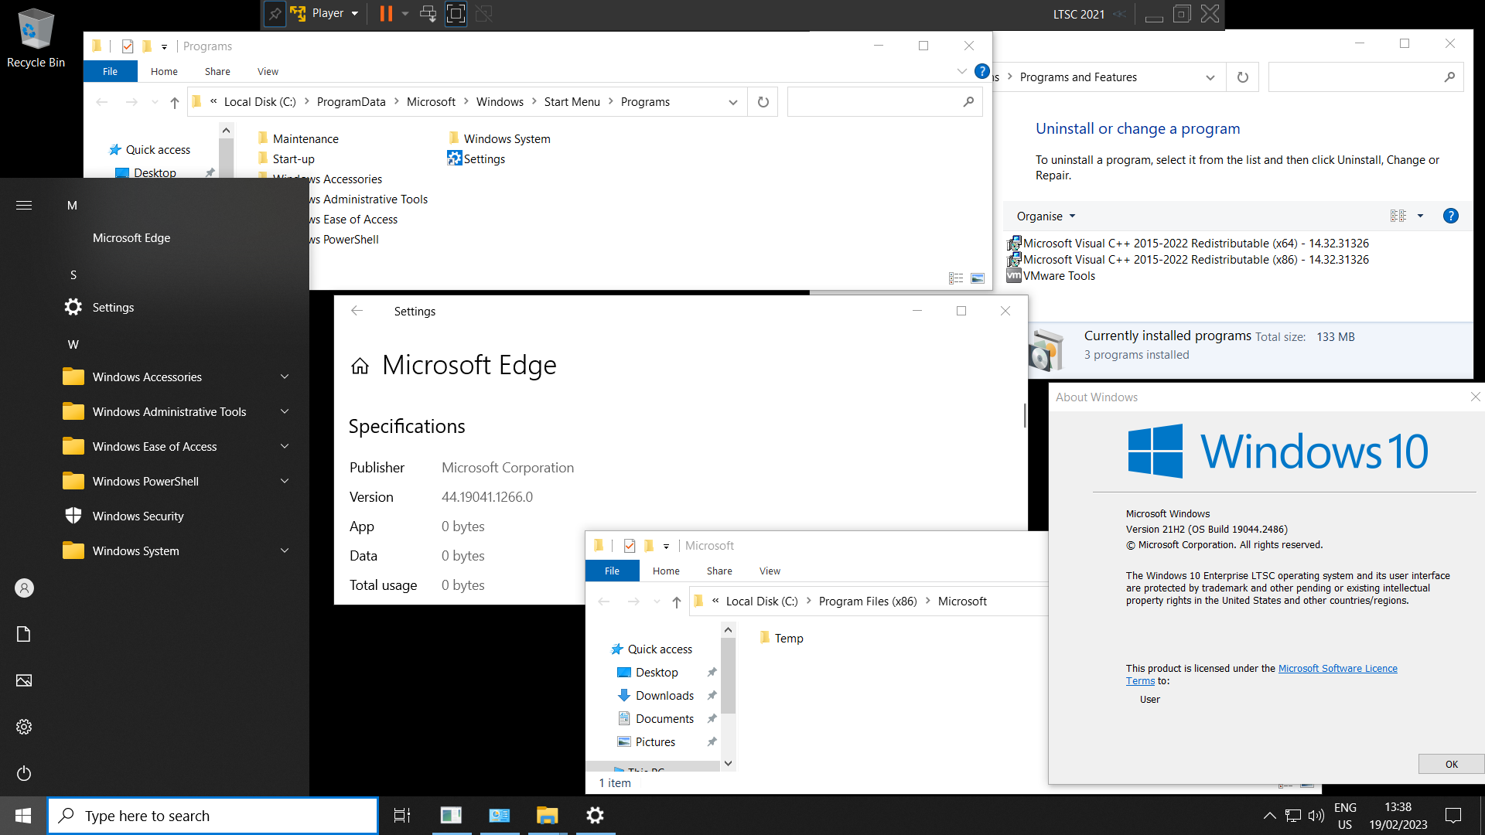Click the Refresh icon beside the address bar
The image size is (1485, 835).
point(762,101)
